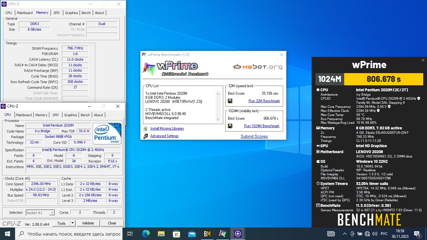Click the Multiplier x 24.0 field

(x=41, y=190)
